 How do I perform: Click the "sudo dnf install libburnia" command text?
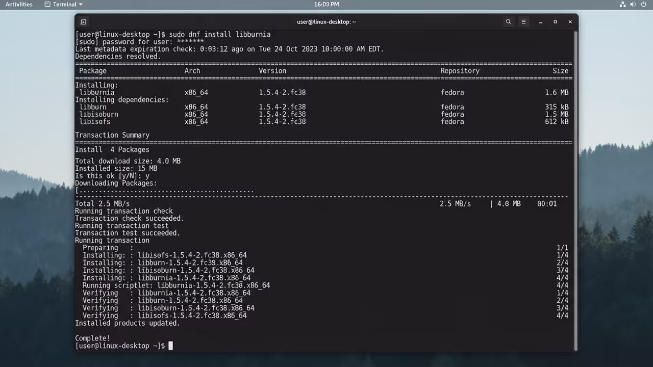pos(220,35)
